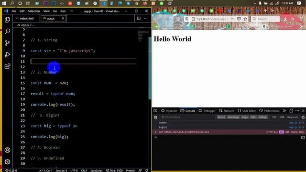Viewport: 306px width, 172px height.
Task: Open the View menu
Action: click(46, 11)
